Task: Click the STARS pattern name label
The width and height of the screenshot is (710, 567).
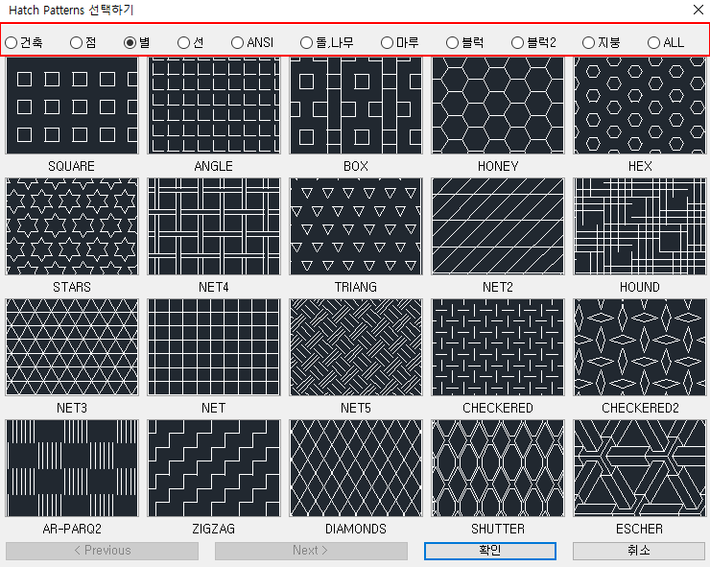Action: (72, 287)
